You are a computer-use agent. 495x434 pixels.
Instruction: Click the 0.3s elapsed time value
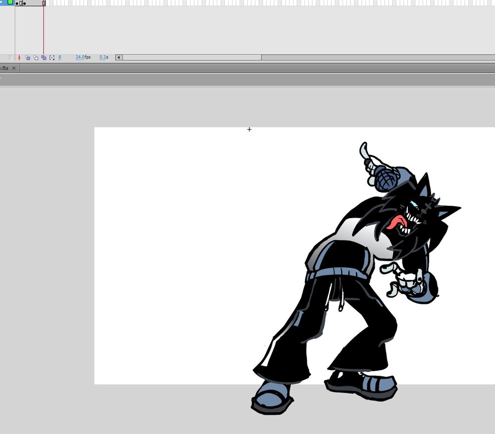coord(104,57)
